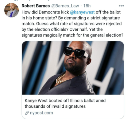Click the white card area beside nypost.com
The height and width of the screenshot is (119, 127).
88,113
